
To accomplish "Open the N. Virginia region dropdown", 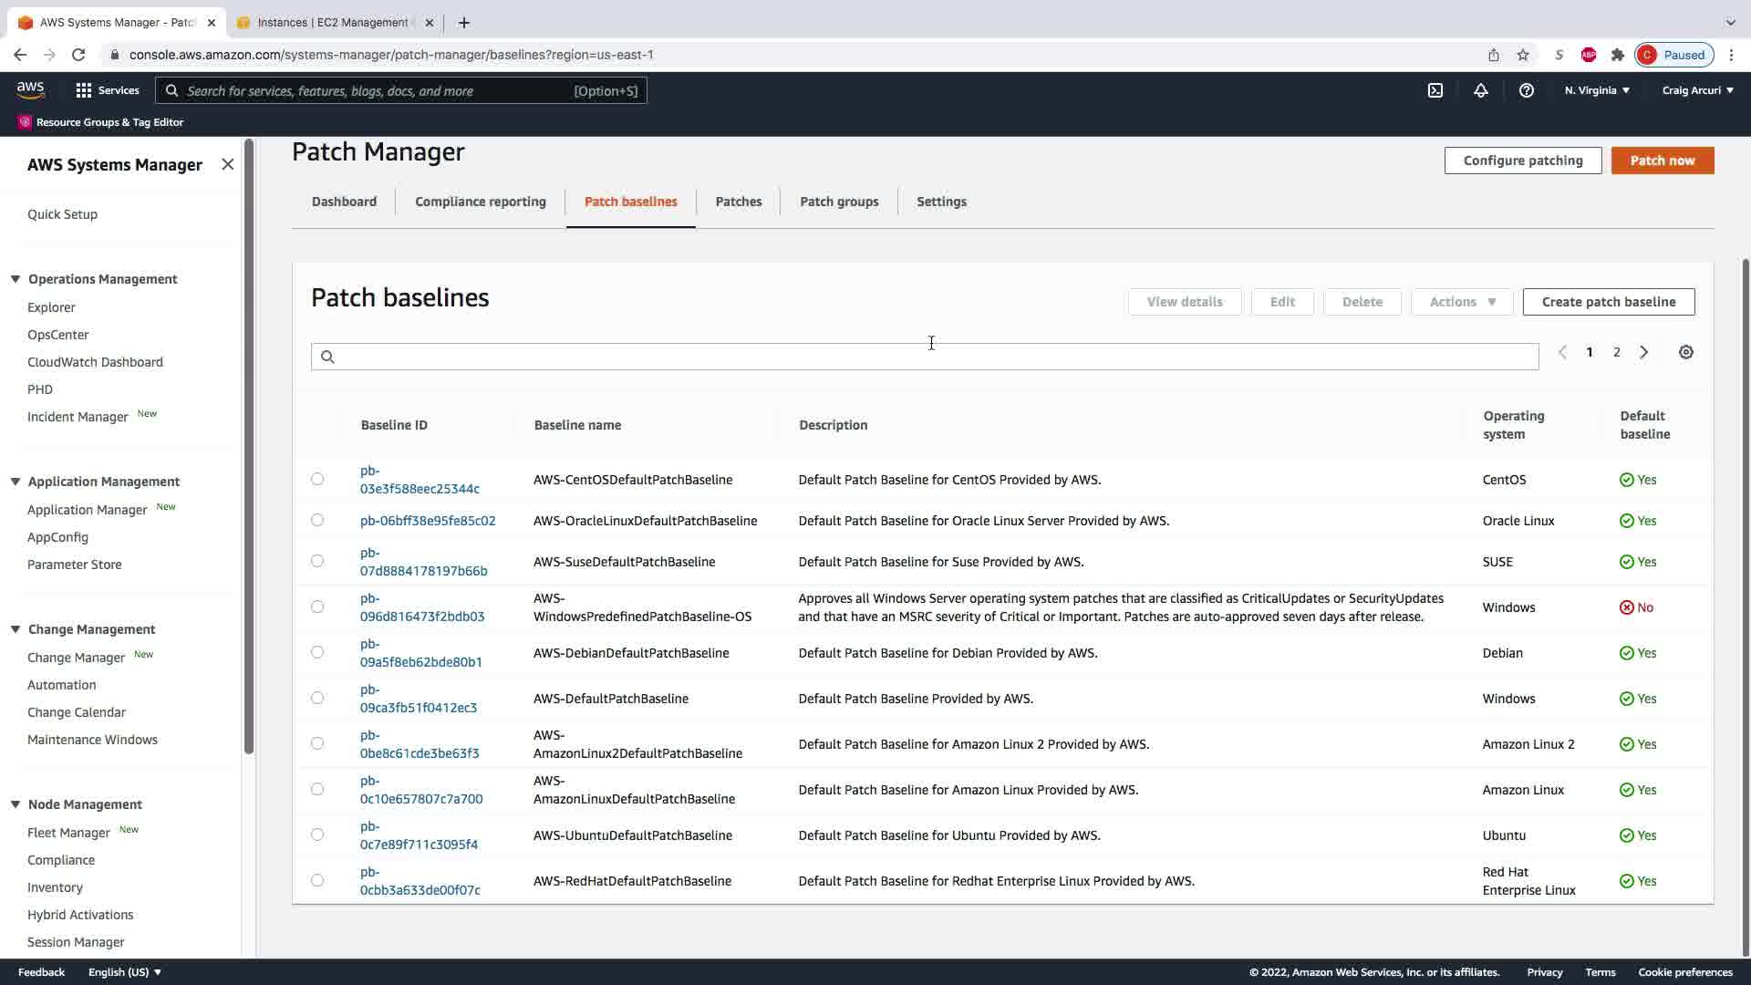I will 1597,90.
